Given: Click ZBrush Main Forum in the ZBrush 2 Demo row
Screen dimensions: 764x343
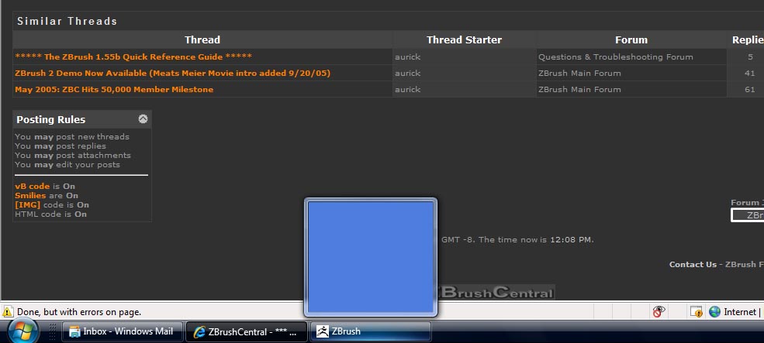Looking at the screenshot, I should point(579,73).
